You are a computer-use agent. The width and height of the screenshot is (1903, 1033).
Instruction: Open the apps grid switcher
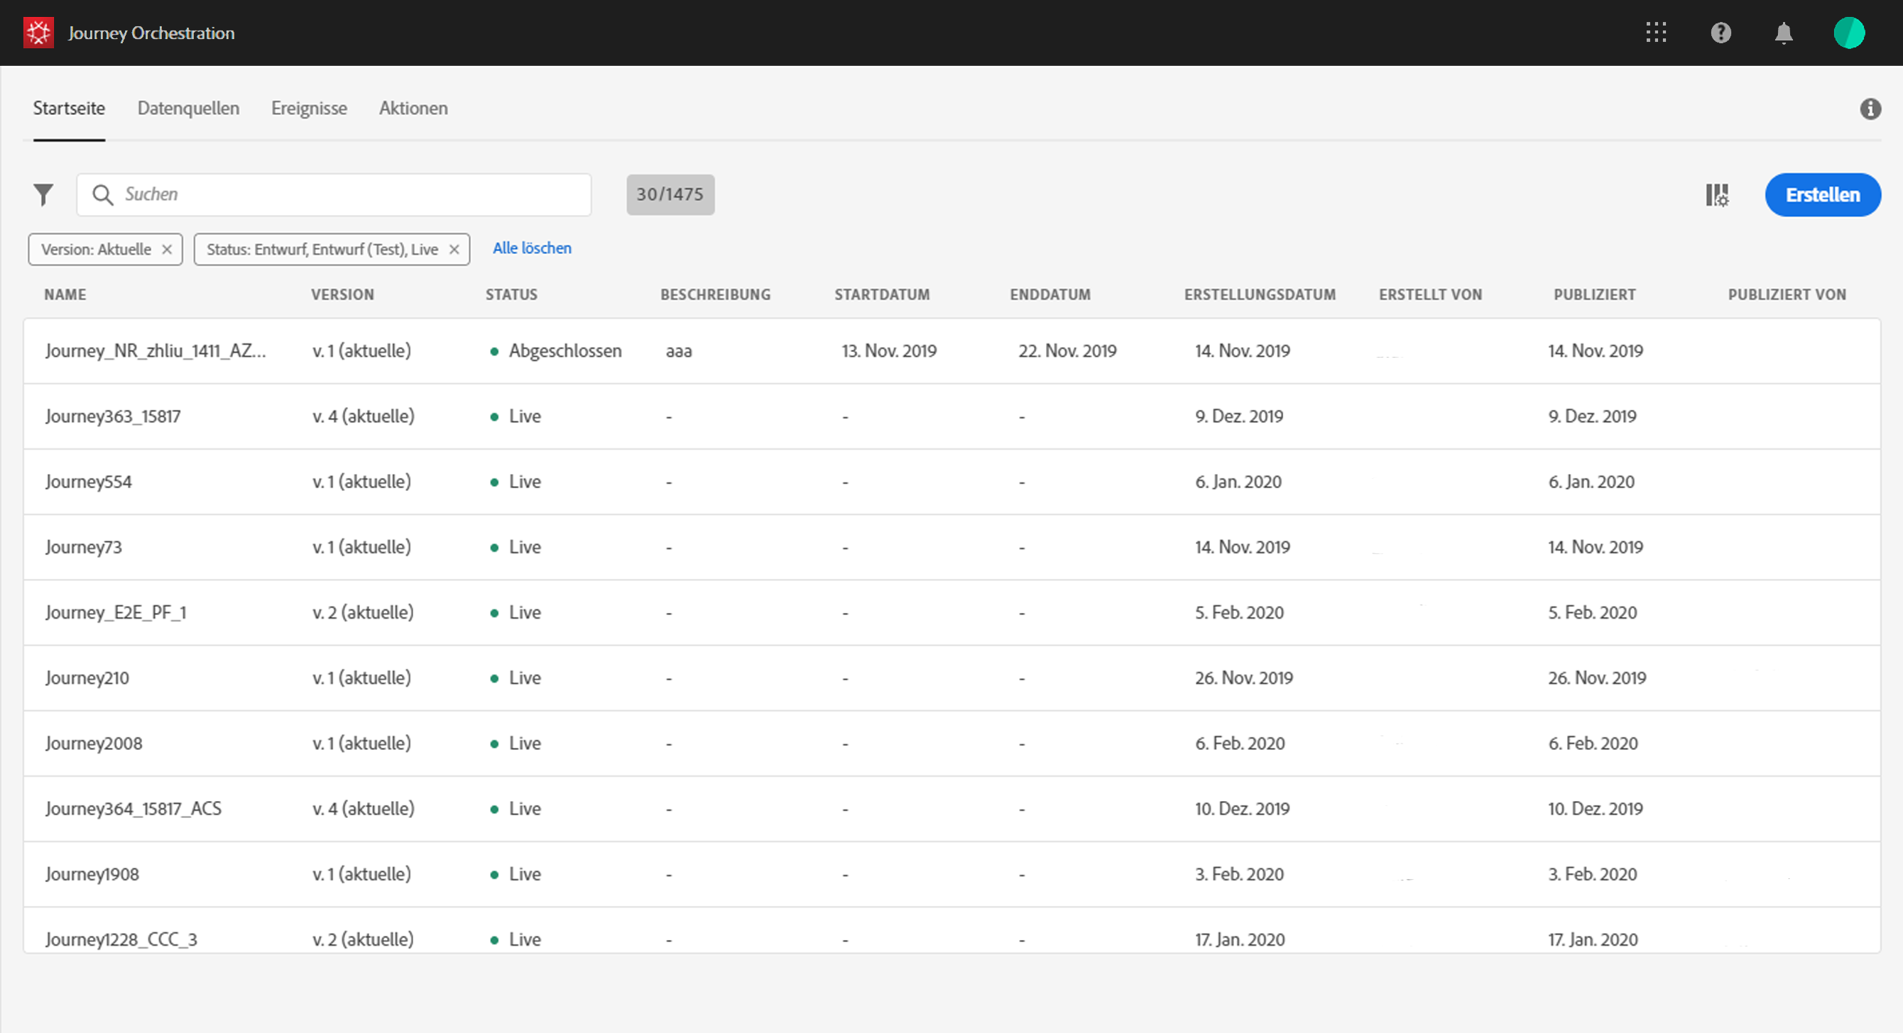[1655, 33]
